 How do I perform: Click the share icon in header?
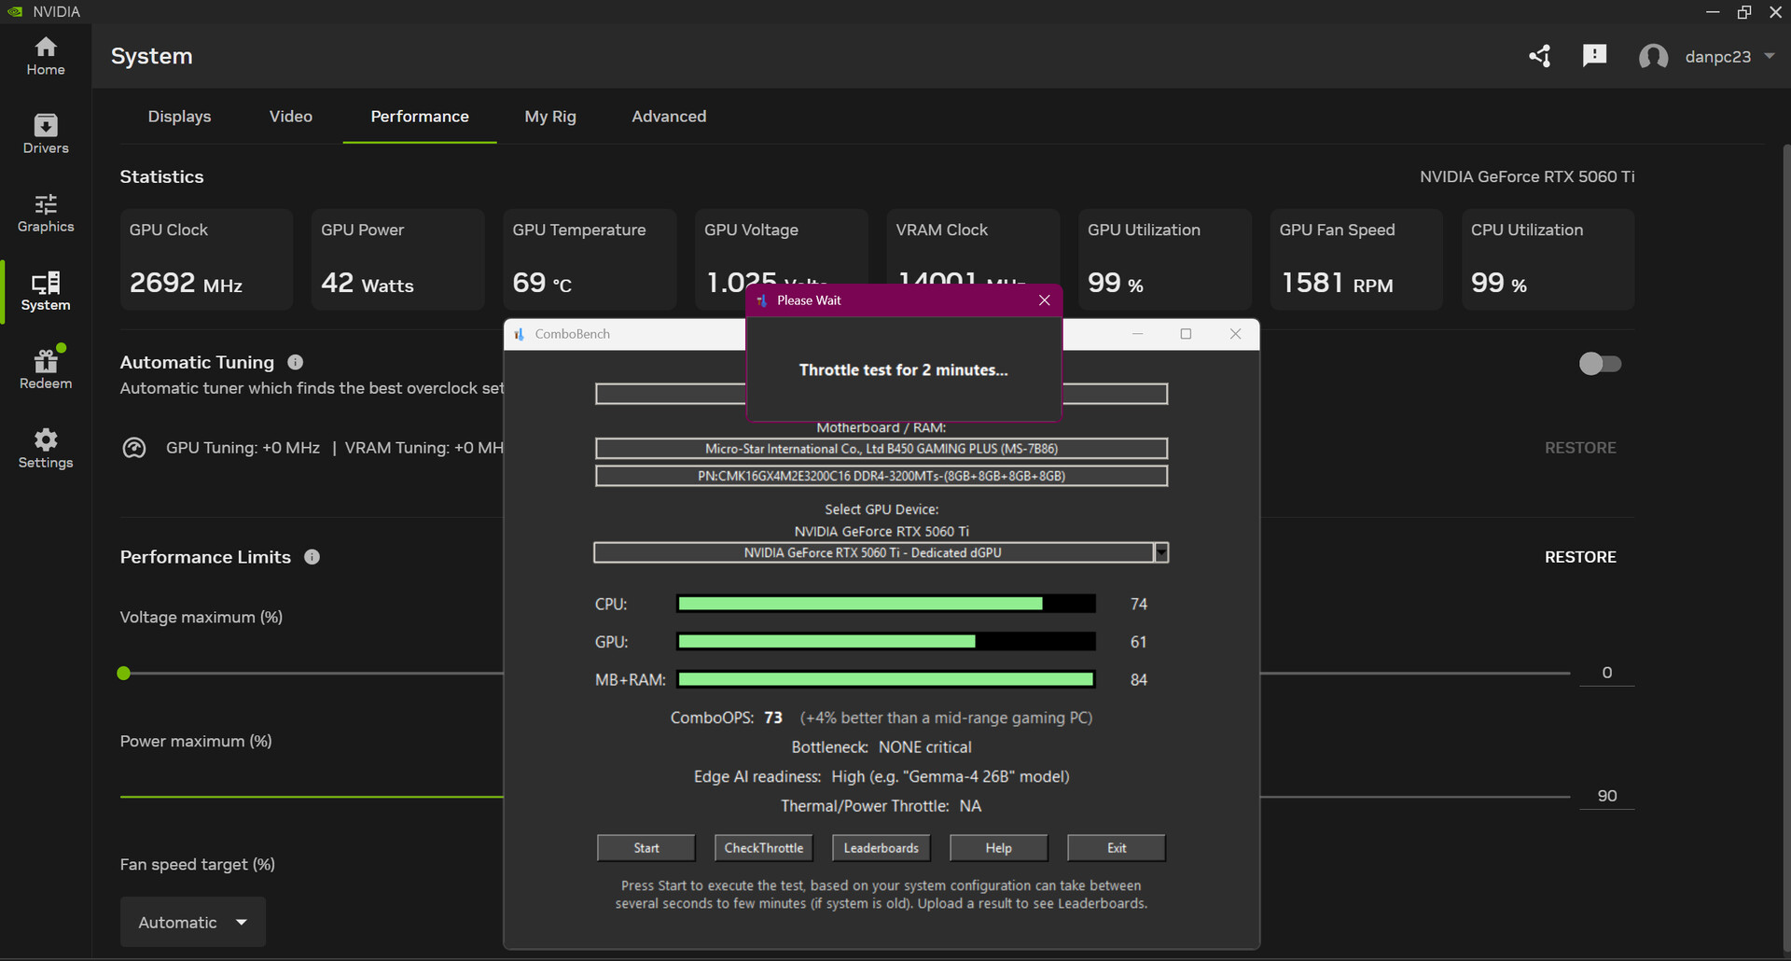click(1540, 56)
